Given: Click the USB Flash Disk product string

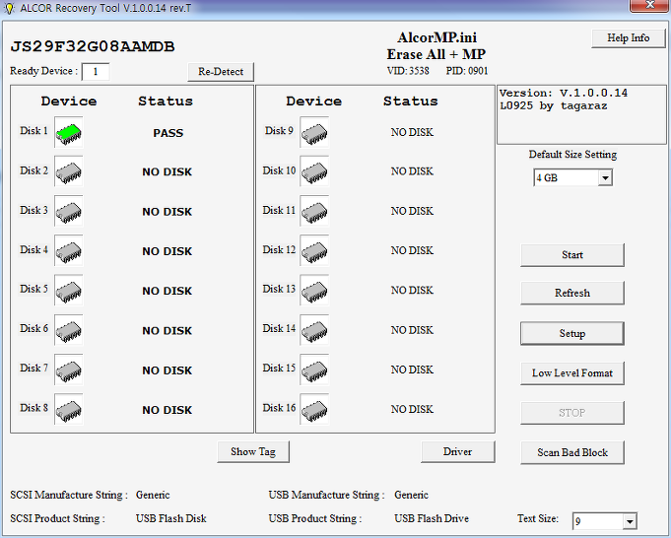Looking at the screenshot, I should (171, 518).
